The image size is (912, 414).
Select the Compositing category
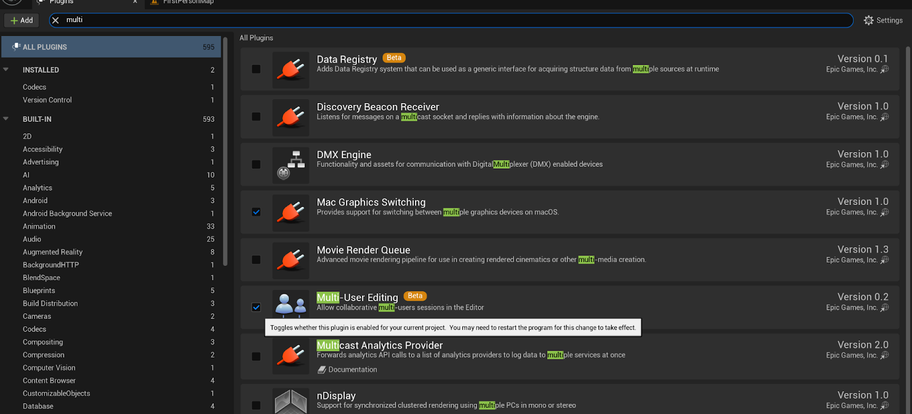click(x=111, y=342)
